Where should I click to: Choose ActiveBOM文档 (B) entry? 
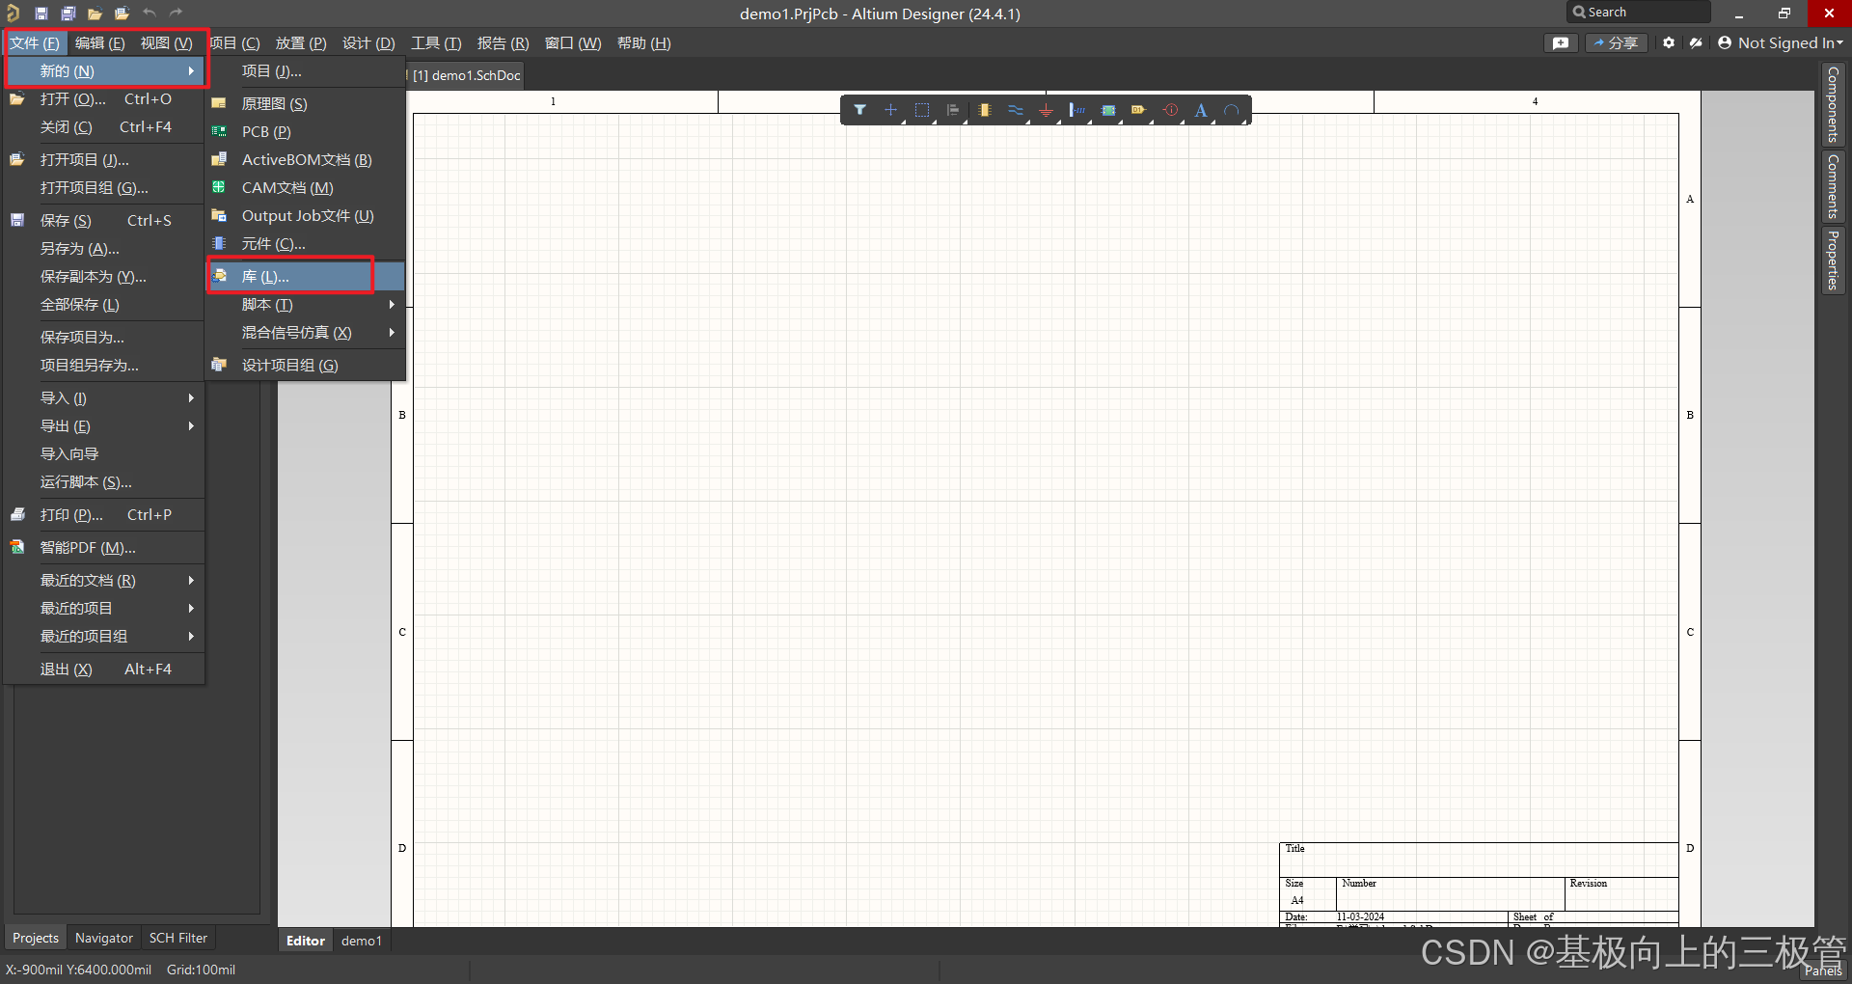307,159
